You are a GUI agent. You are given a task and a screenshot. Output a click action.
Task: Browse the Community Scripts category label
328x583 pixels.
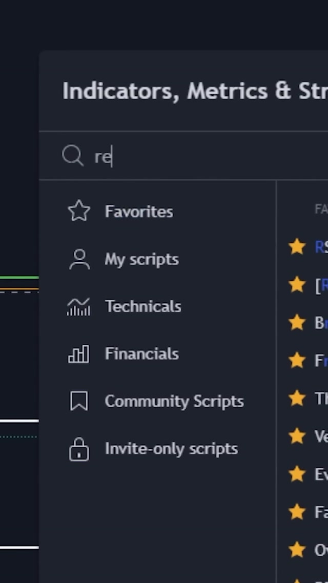tap(174, 401)
